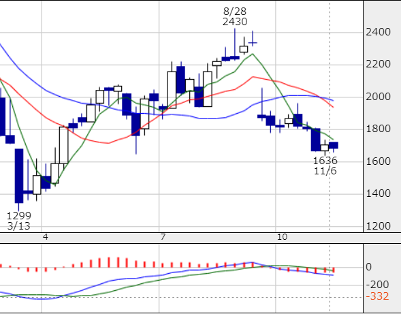This screenshot has width=401, height=314.
Task: Click the 1200 price axis label
Action: pyautogui.click(x=379, y=226)
